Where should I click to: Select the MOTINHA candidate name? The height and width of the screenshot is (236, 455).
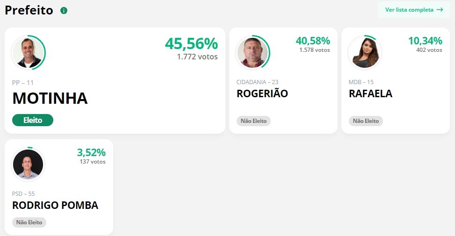pos(50,98)
